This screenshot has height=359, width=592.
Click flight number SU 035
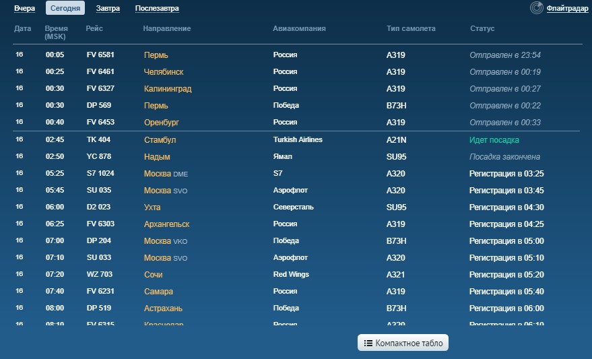pyautogui.click(x=99, y=190)
